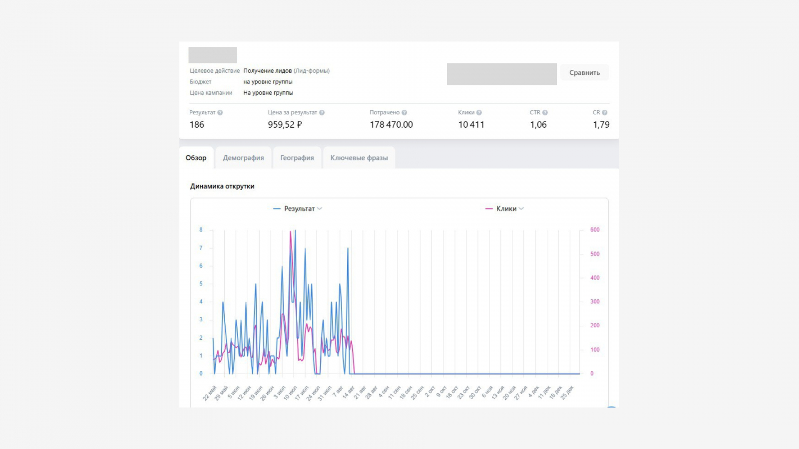Switch to the Обзор tab
The image size is (799, 449).
[196, 158]
